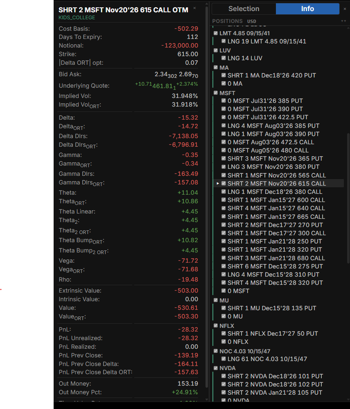Click the Notional value -123,000.00
350x409 pixels.
(x=180, y=45)
